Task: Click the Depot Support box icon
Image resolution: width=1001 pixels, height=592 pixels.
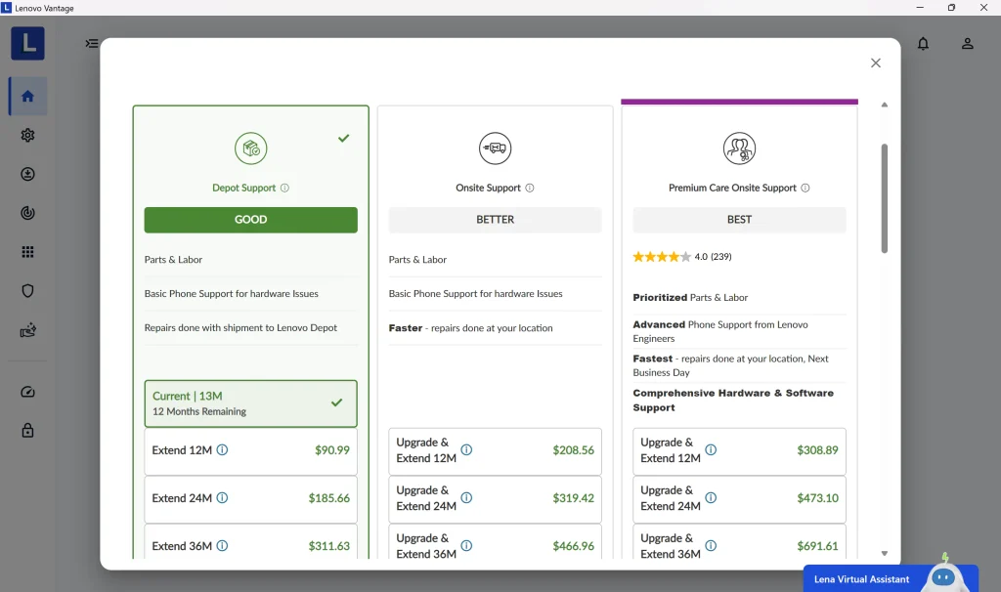Action: (x=251, y=148)
